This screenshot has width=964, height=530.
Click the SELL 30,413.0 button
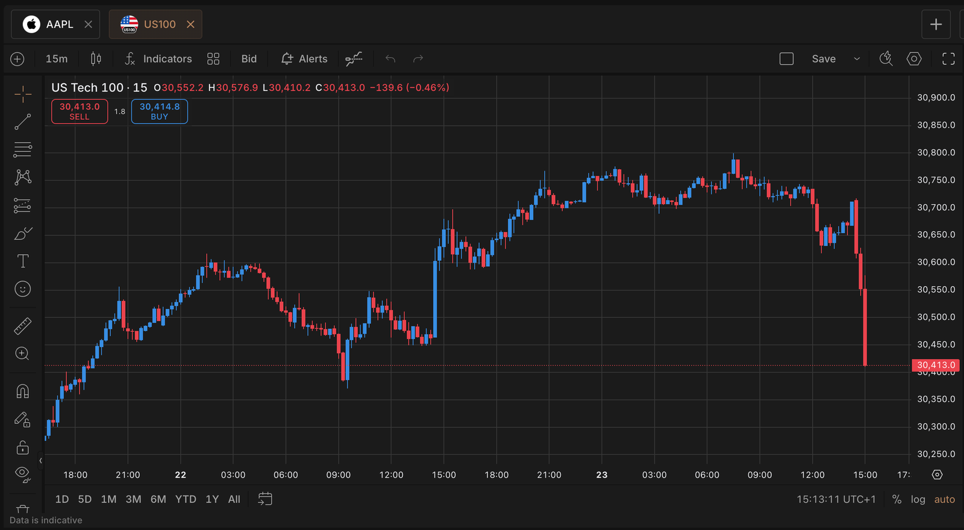(80, 111)
